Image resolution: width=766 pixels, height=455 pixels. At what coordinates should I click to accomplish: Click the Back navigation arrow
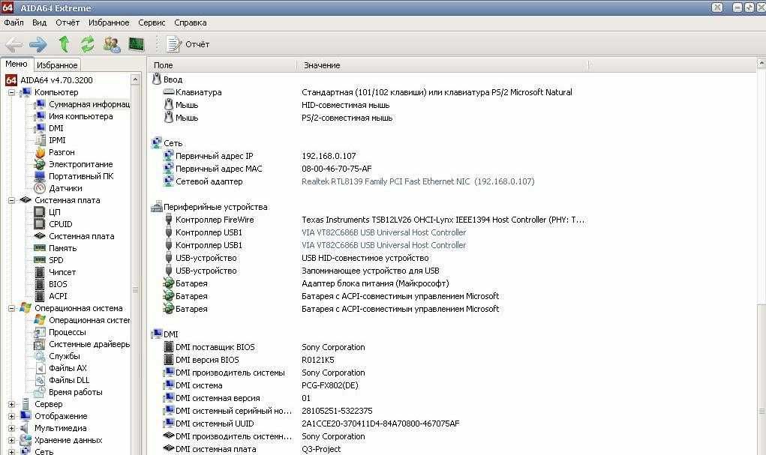point(14,44)
